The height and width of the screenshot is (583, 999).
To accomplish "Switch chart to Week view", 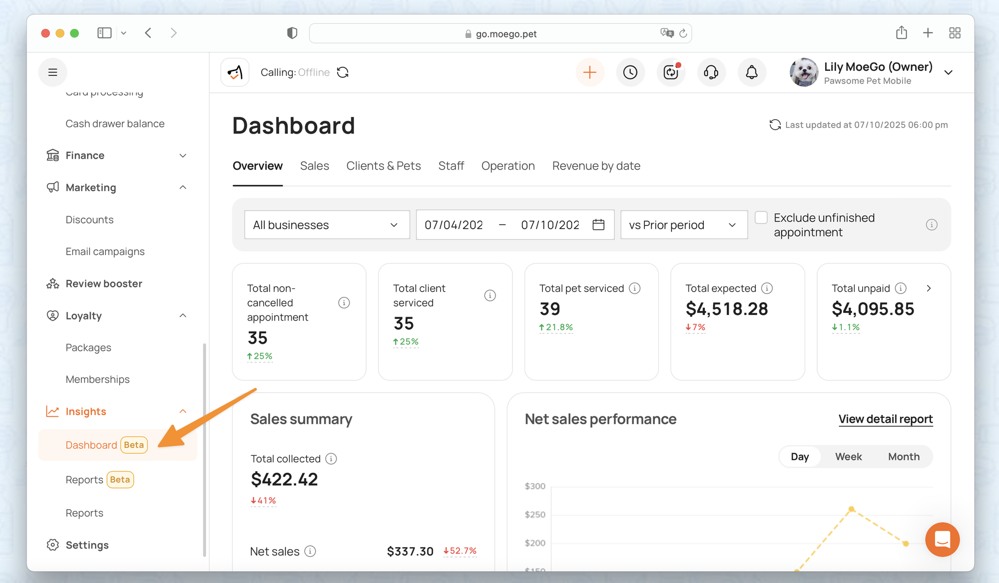I will pyautogui.click(x=848, y=457).
